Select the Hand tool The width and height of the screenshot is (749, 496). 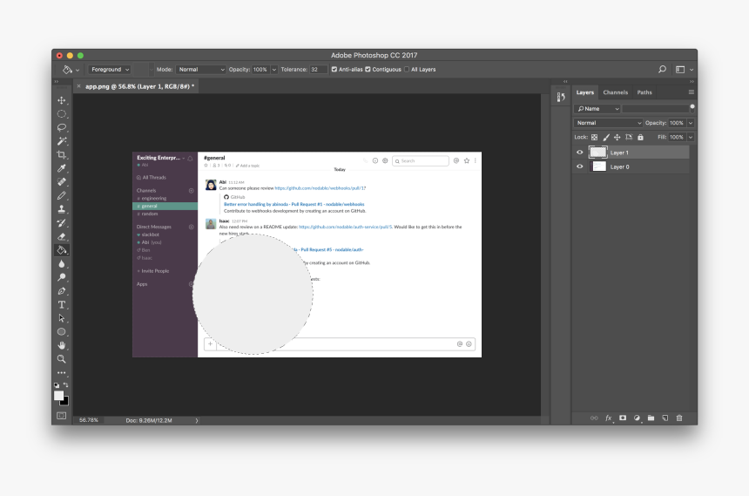(x=62, y=345)
